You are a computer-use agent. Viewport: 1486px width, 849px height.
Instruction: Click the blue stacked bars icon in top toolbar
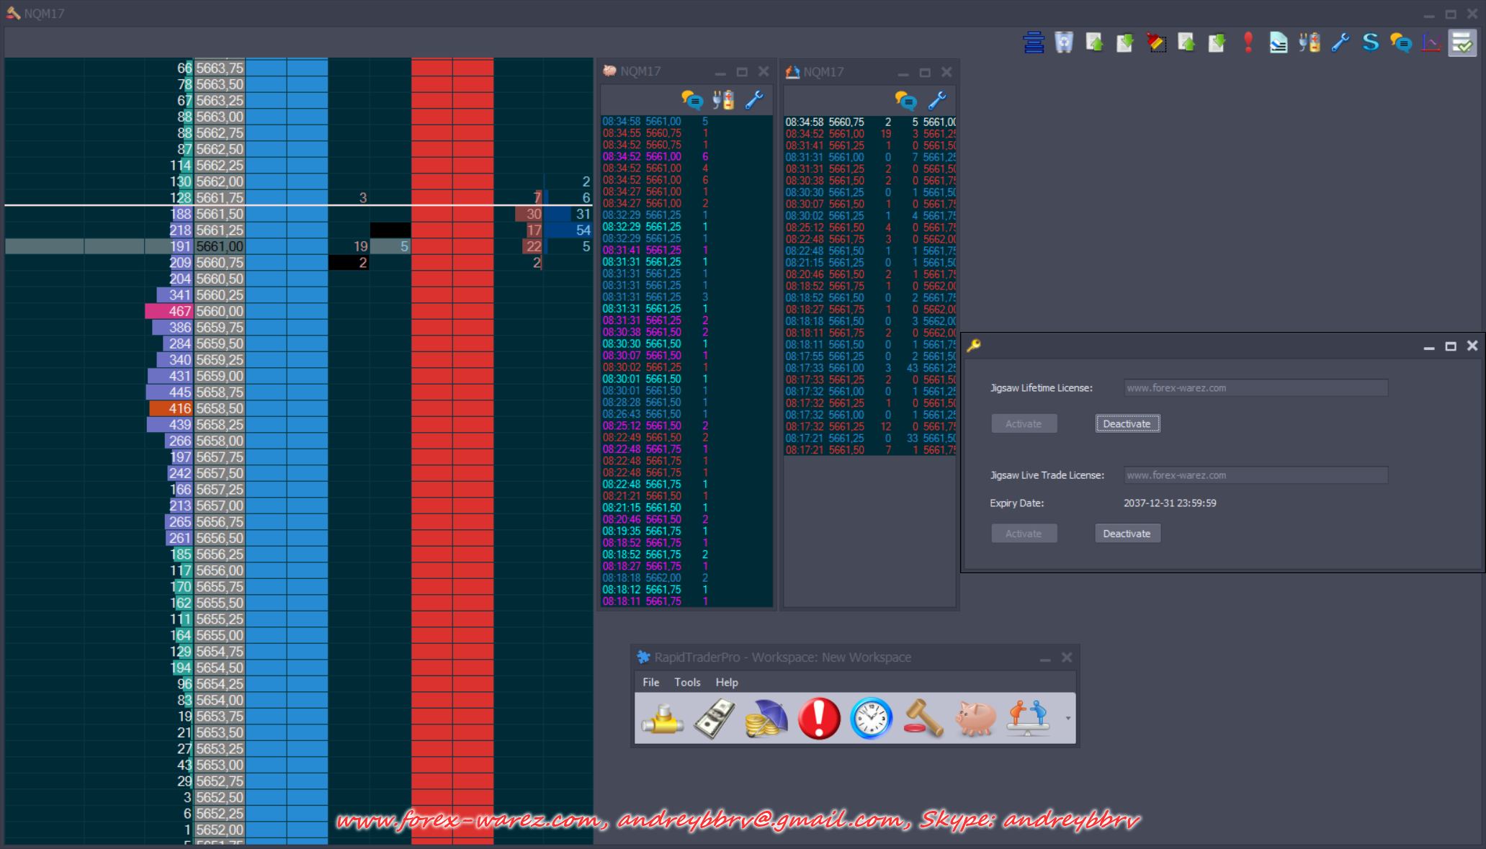tap(1034, 42)
